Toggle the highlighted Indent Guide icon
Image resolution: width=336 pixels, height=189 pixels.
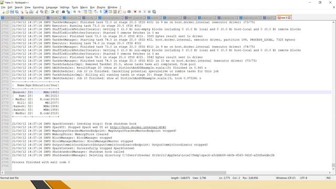pos(106,12)
